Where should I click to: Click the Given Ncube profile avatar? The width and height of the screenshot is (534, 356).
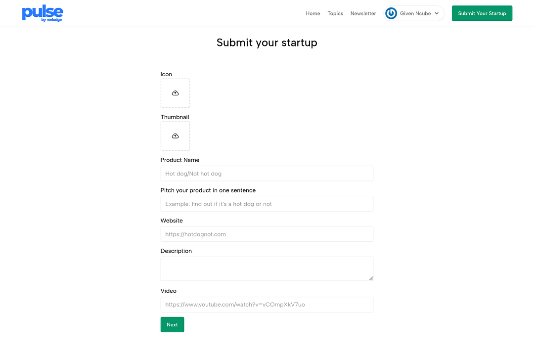(x=391, y=13)
